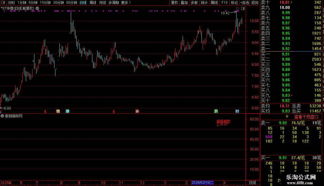The width and height of the screenshot is (324, 186).
Task: Open 查看千档盘口 link
Action: pos(306,117)
